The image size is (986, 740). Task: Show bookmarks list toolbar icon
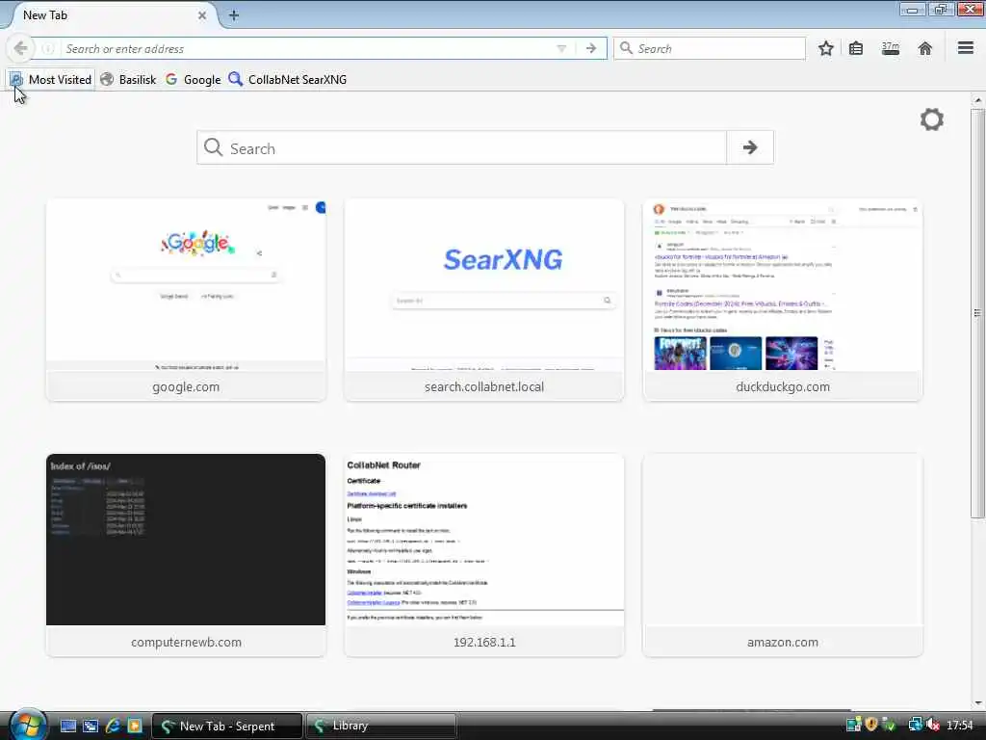(x=856, y=48)
